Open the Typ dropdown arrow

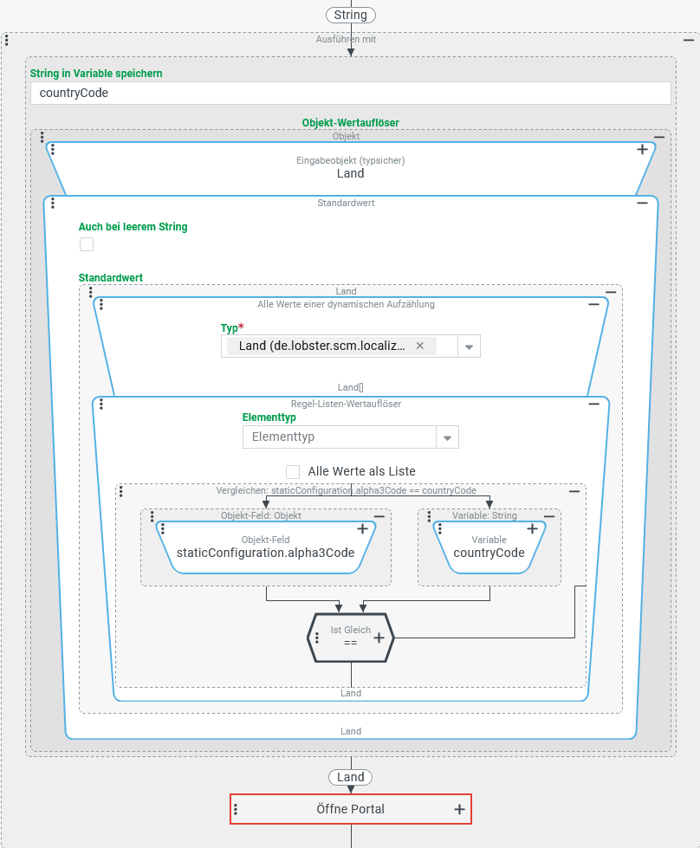pyautogui.click(x=469, y=346)
